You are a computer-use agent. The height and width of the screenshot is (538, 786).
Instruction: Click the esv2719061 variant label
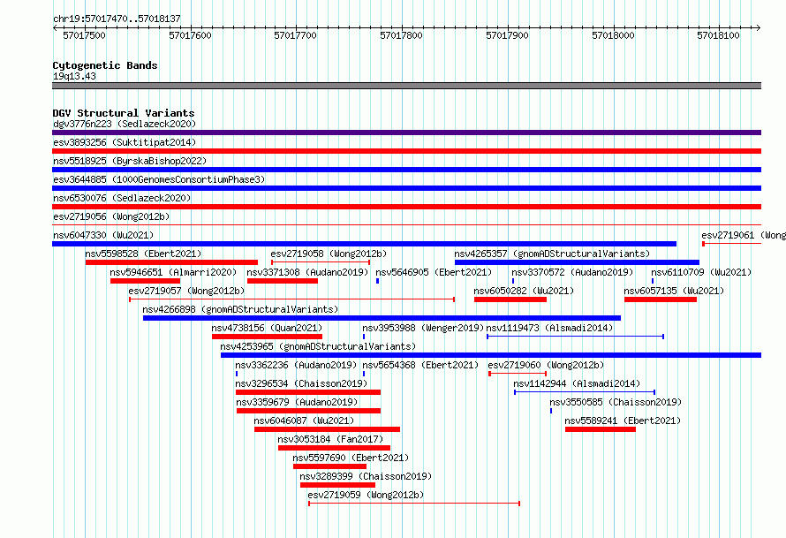click(744, 235)
